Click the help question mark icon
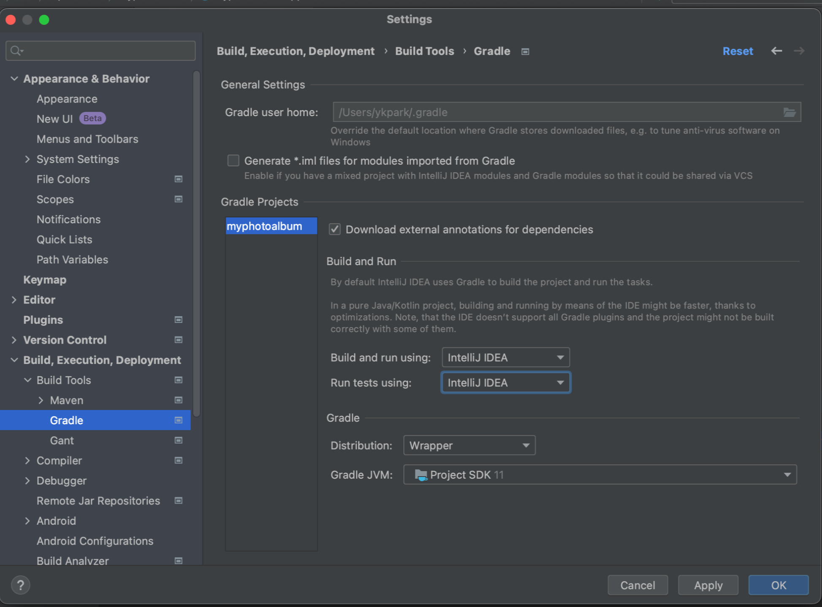The image size is (822, 607). coord(20,585)
